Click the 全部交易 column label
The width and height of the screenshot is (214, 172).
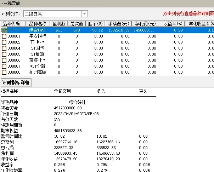pyautogui.click(x=62, y=91)
